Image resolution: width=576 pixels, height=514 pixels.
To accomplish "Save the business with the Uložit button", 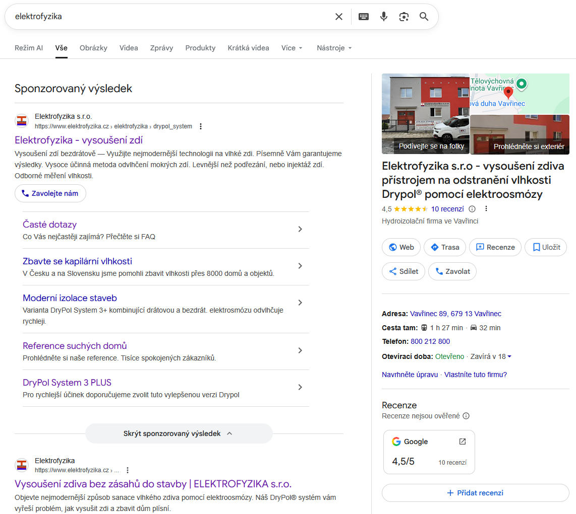I will click(546, 247).
